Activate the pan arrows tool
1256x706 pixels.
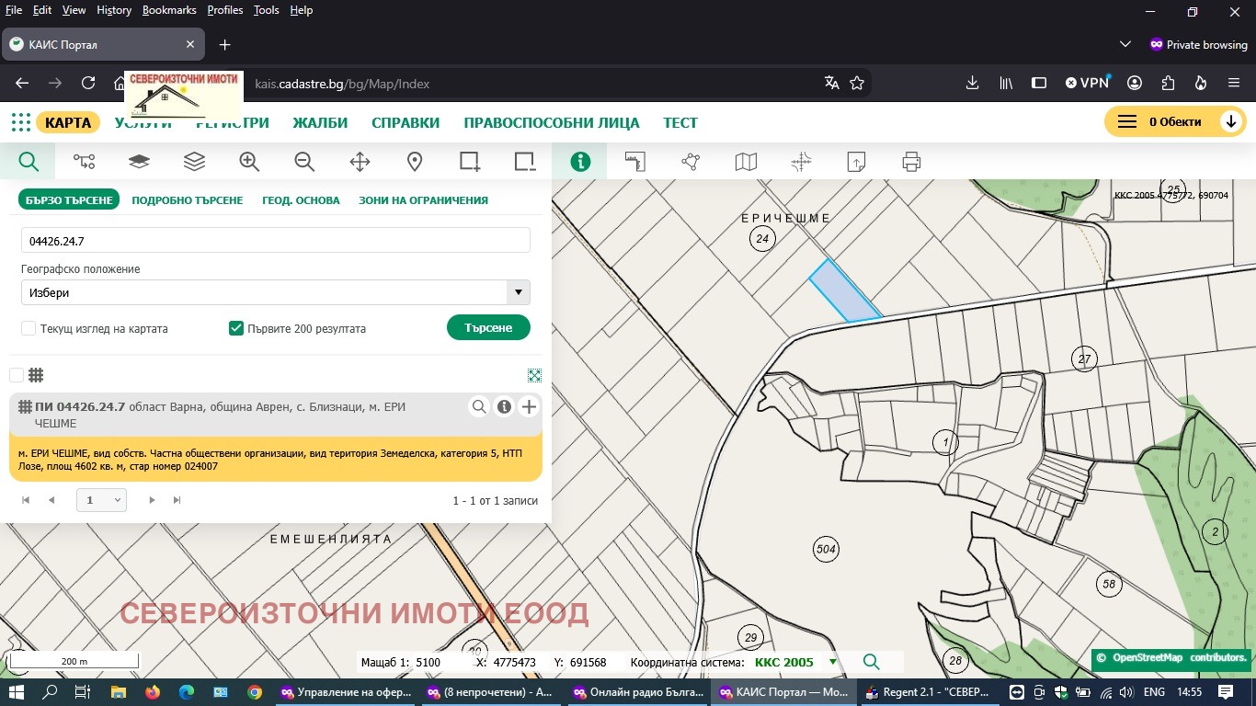[x=360, y=162]
